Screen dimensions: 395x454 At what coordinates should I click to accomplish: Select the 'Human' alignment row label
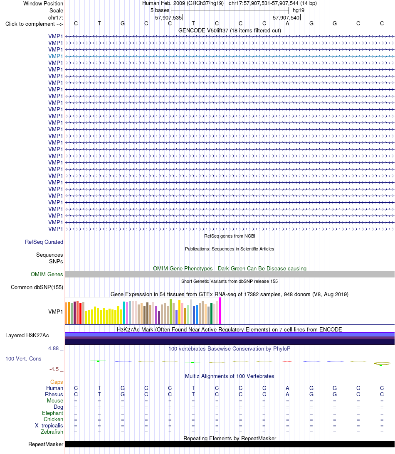click(55, 388)
